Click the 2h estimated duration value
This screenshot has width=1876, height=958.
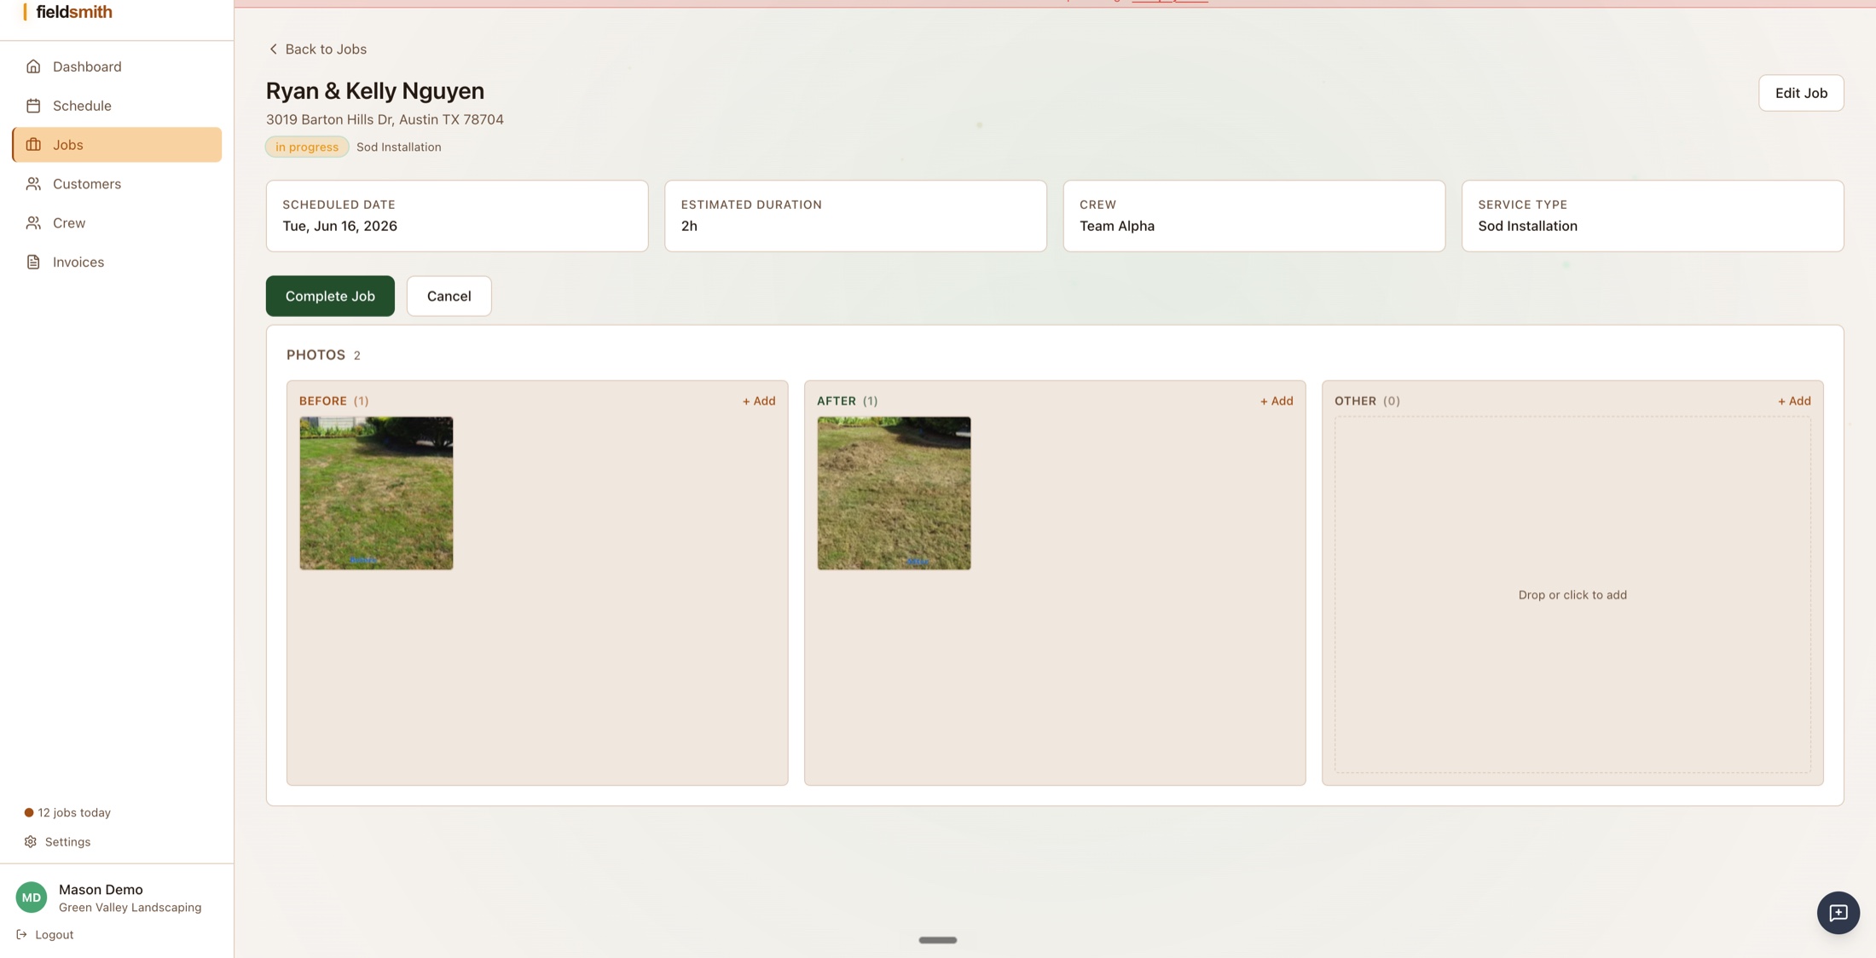coord(689,226)
